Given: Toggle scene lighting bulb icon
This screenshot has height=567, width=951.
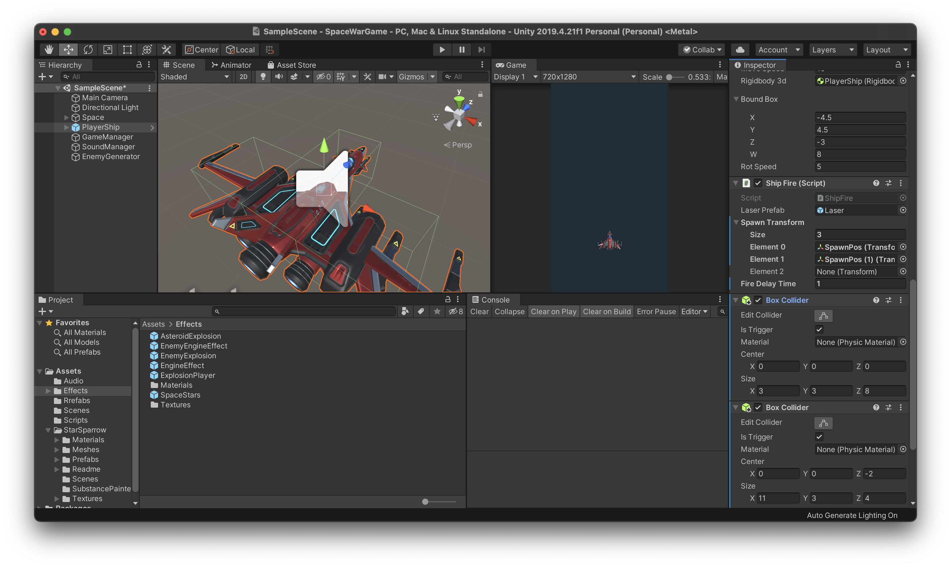Looking at the screenshot, I should (x=263, y=77).
